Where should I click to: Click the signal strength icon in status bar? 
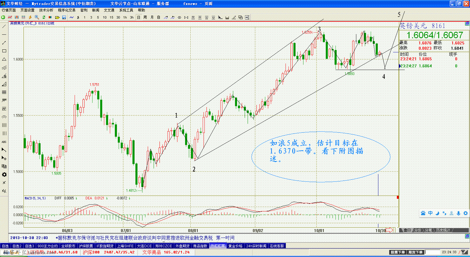(x=465, y=252)
